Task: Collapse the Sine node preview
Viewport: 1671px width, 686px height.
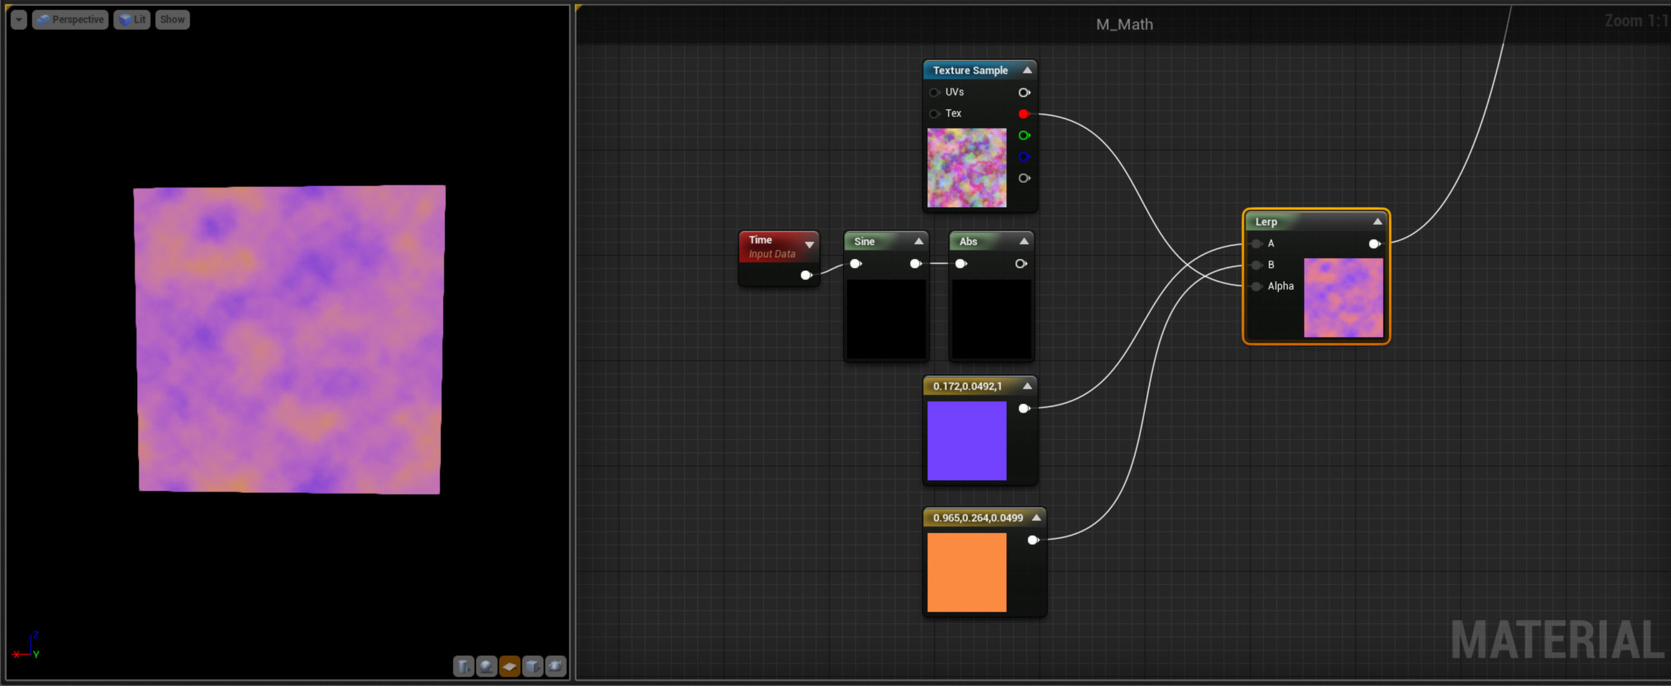Action: pos(918,241)
